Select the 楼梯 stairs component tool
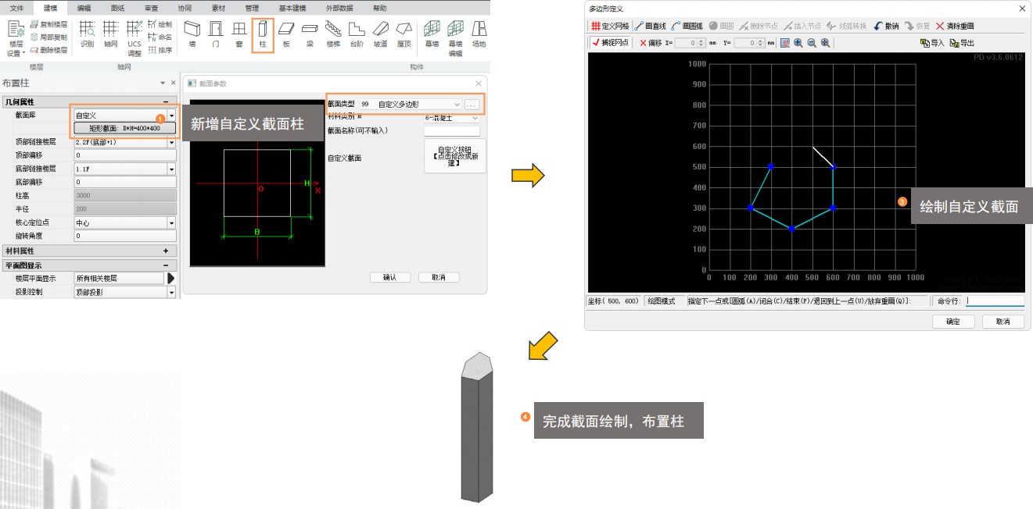1033x509 pixels. tap(333, 34)
